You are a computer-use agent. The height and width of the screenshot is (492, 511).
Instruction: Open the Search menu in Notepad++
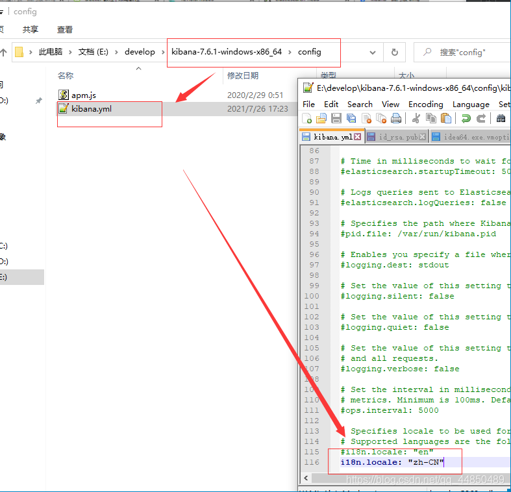pos(360,105)
